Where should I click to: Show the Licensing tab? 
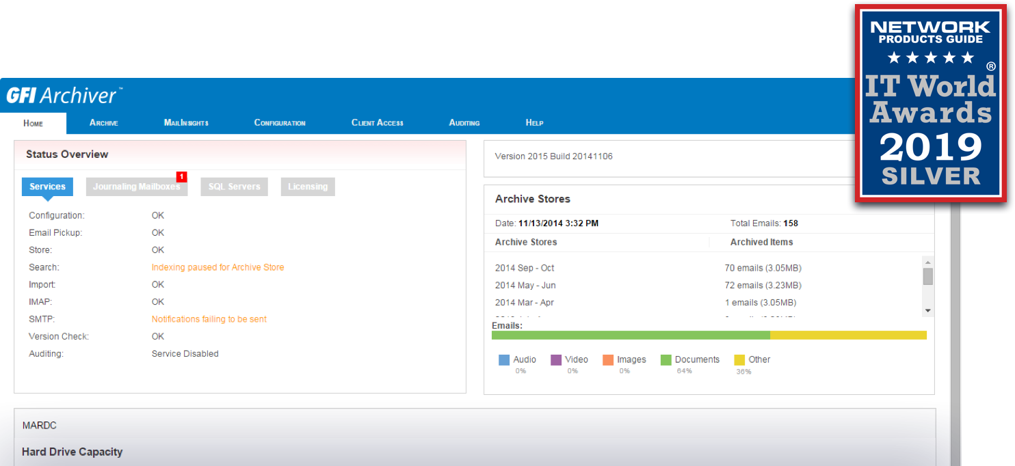click(x=308, y=187)
